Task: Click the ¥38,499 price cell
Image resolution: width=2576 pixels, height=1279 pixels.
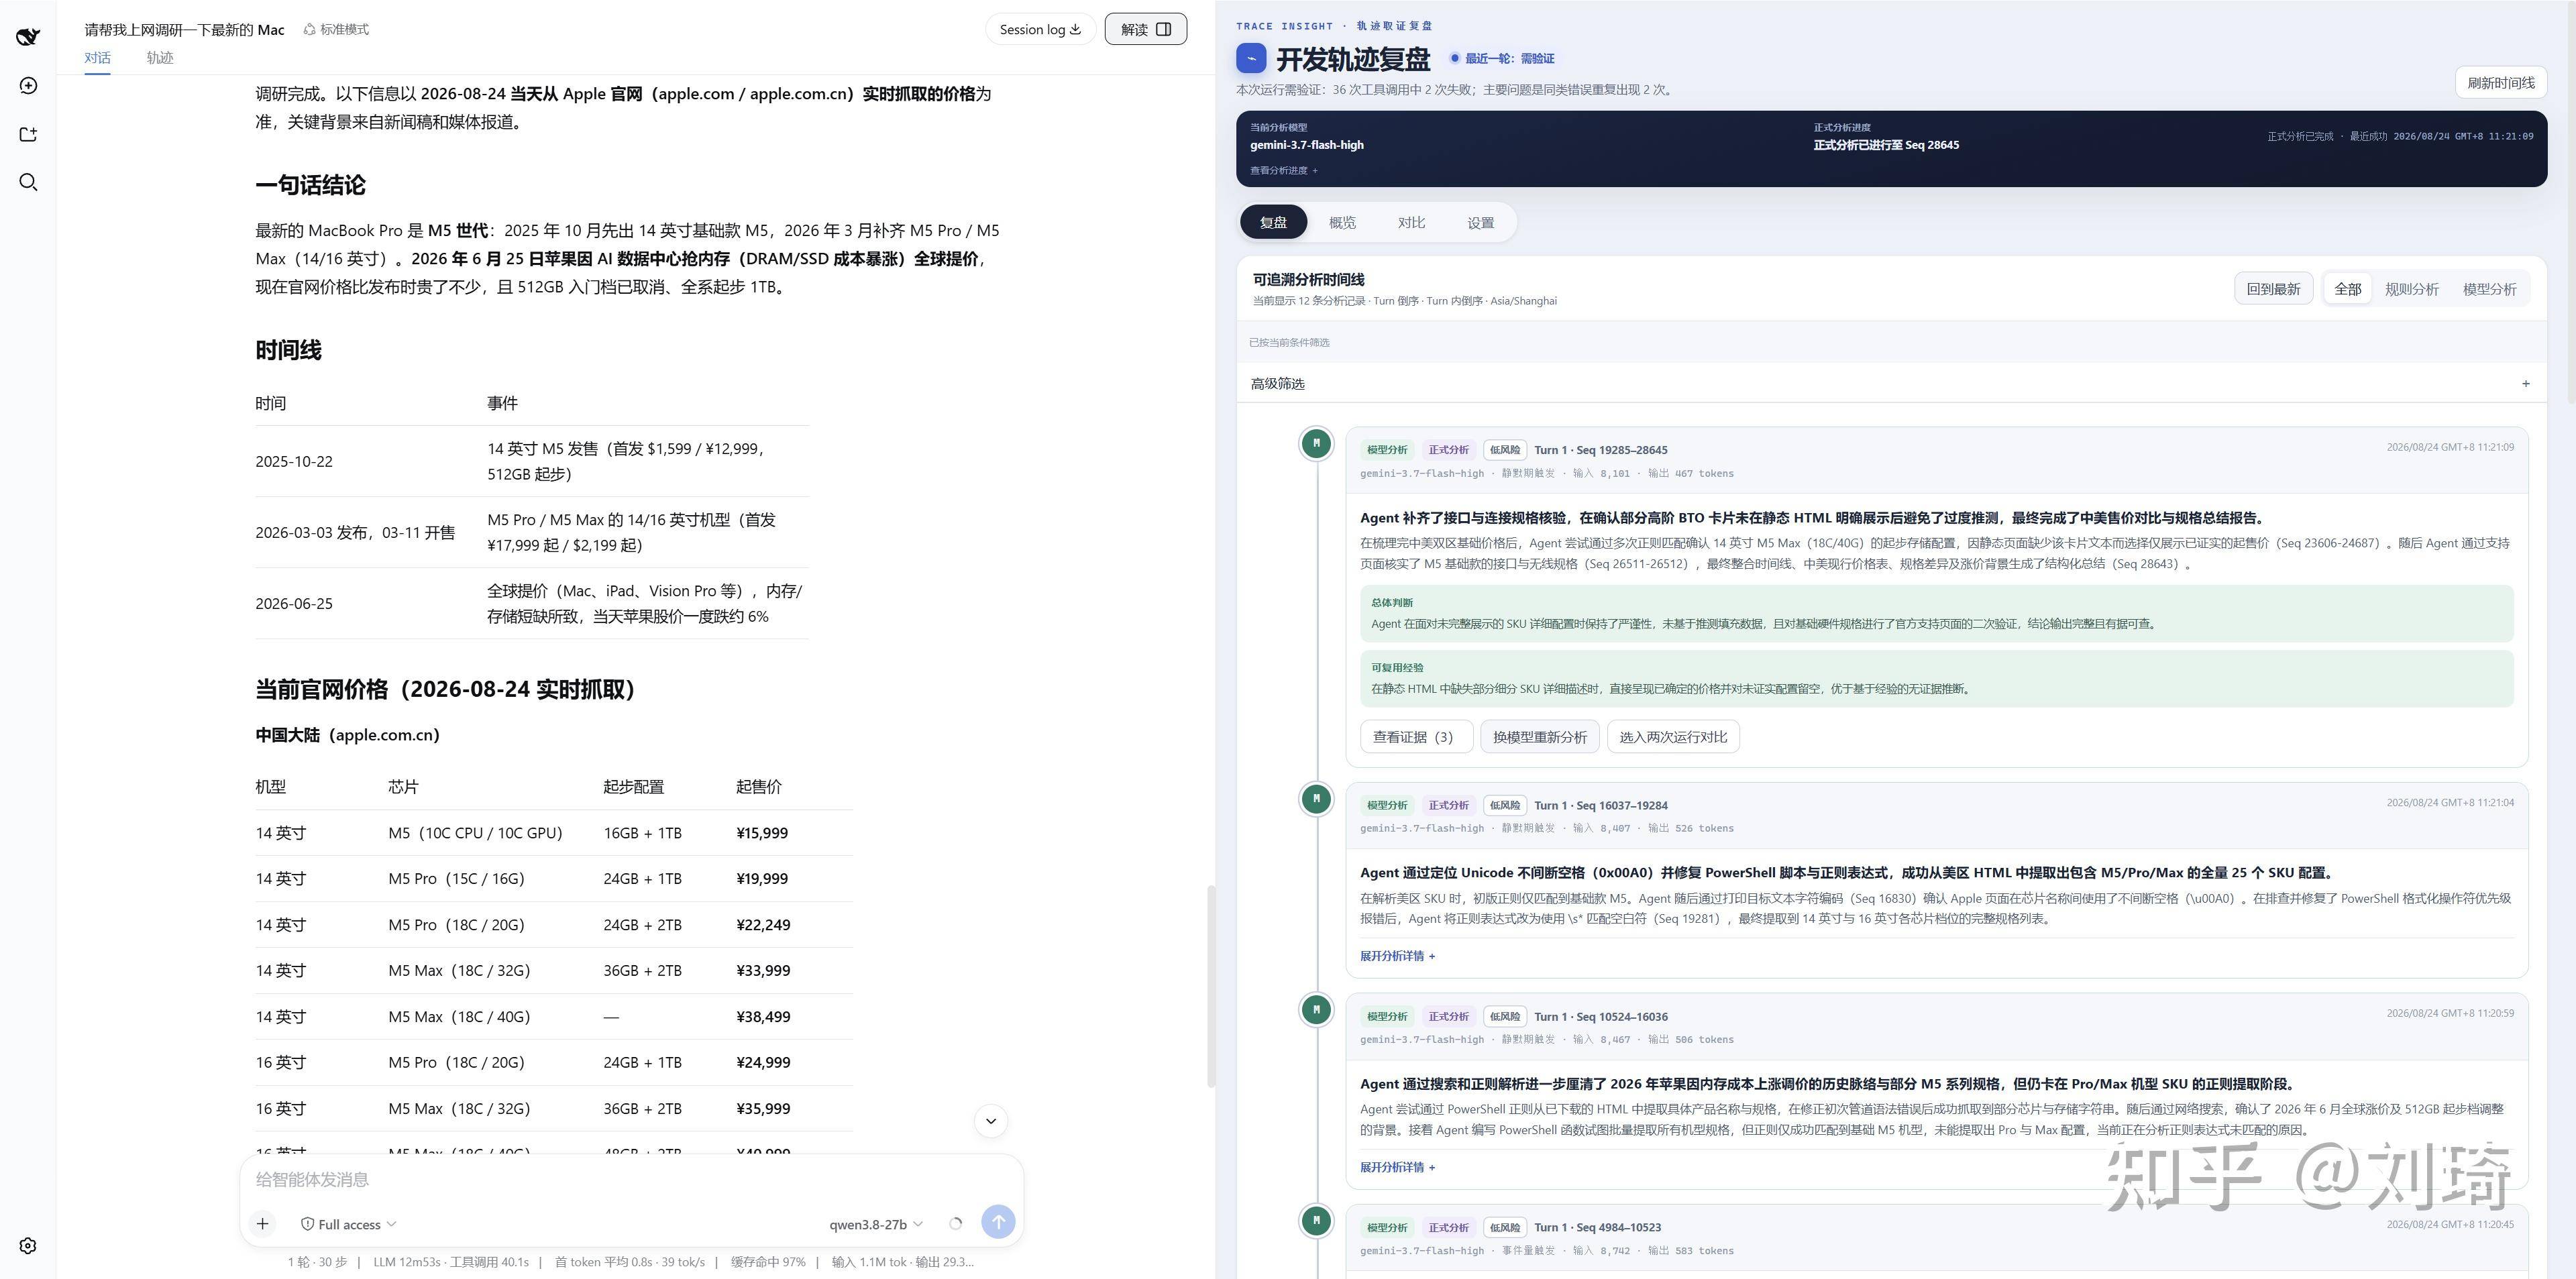Action: (763, 1017)
